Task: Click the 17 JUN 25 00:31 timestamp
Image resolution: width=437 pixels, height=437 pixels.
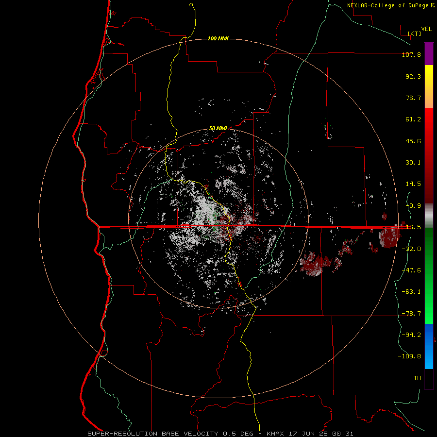Action: (x=321, y=434)
